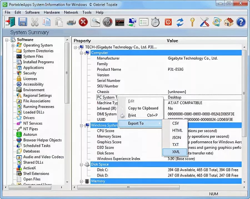Select Audio and Video Codecs item

(x=43, y=157)
